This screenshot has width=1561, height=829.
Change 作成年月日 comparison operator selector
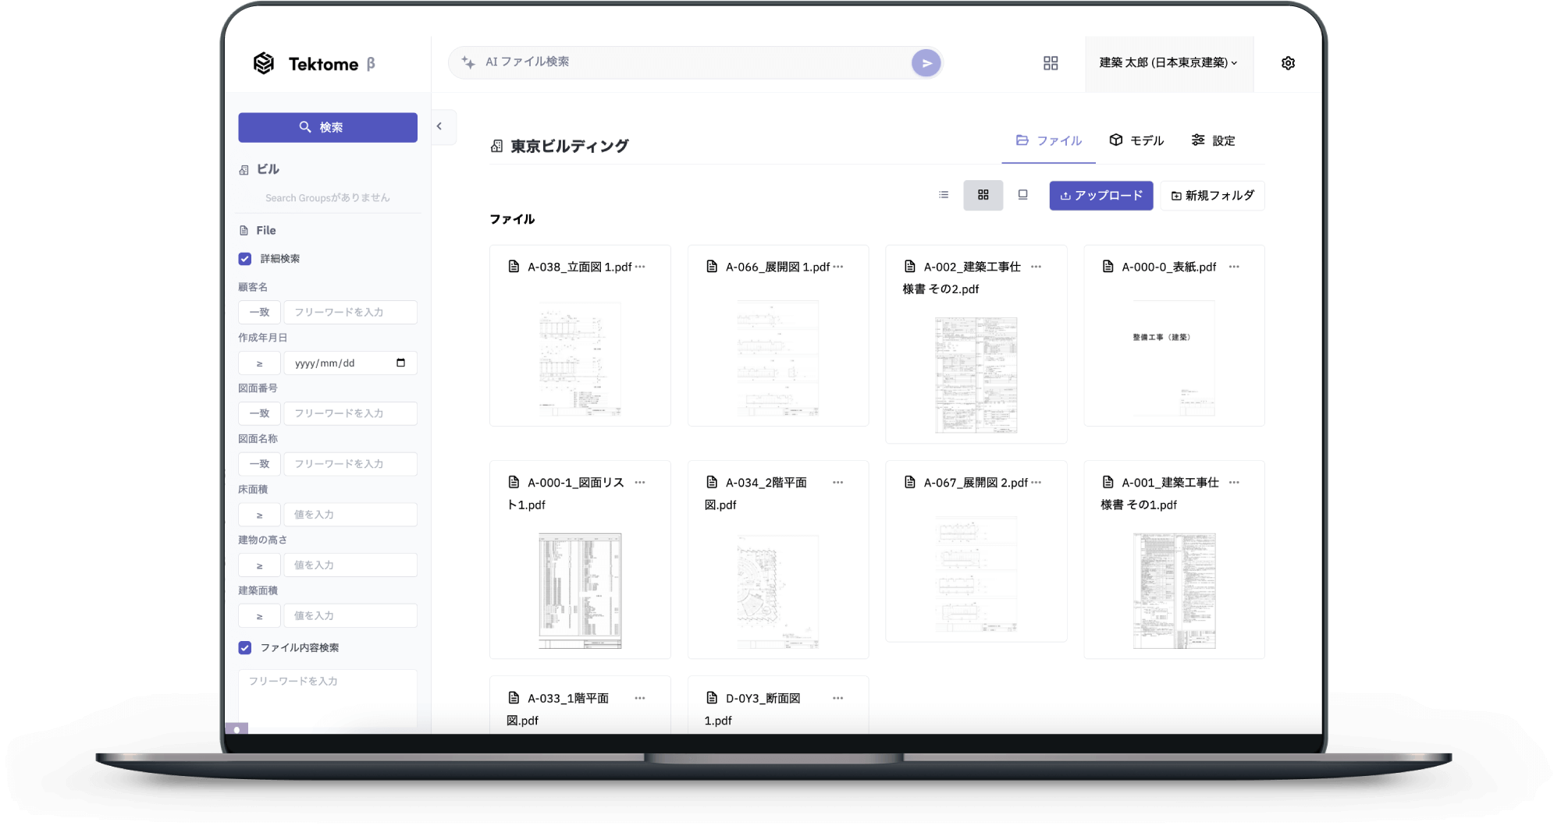click(259, 363)
